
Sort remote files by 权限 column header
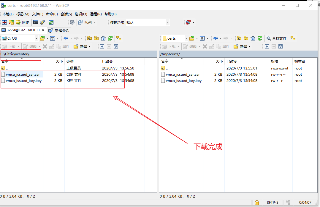click(x=274, y=61)
